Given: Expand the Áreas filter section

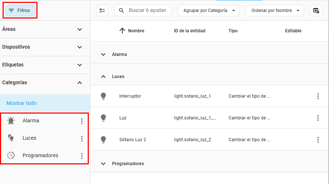Looking at the screenshot, I should click(80, 29).
